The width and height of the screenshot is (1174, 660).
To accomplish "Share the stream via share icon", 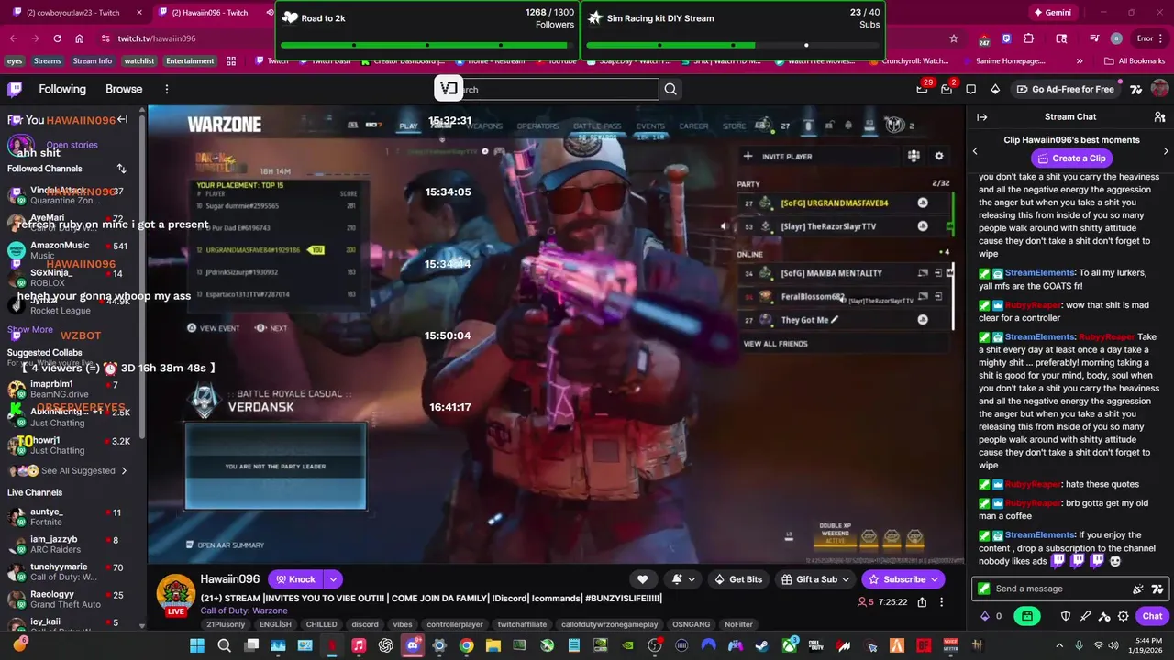I will click(922, 602).
